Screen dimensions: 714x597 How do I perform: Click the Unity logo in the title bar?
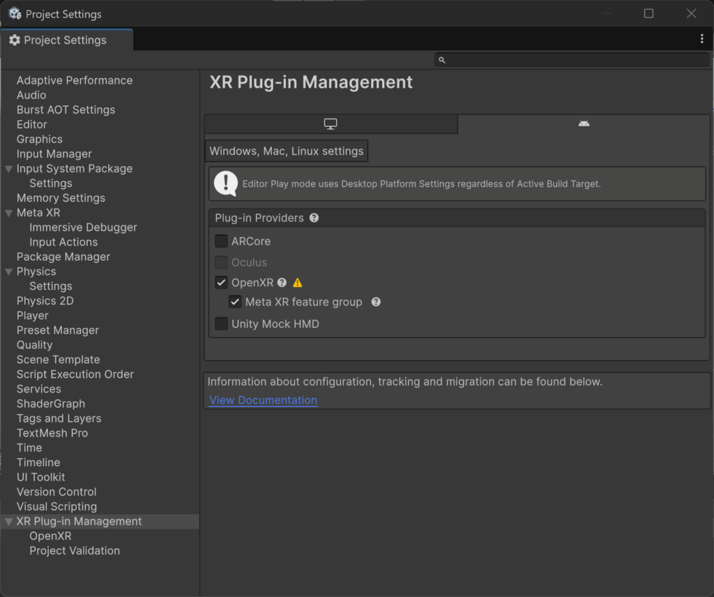(x=15, y=14)
